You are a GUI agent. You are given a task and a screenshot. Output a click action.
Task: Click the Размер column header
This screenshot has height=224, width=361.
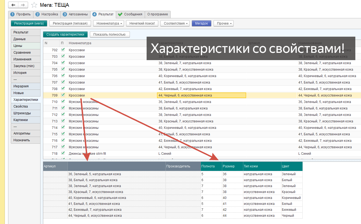(232, 166)
